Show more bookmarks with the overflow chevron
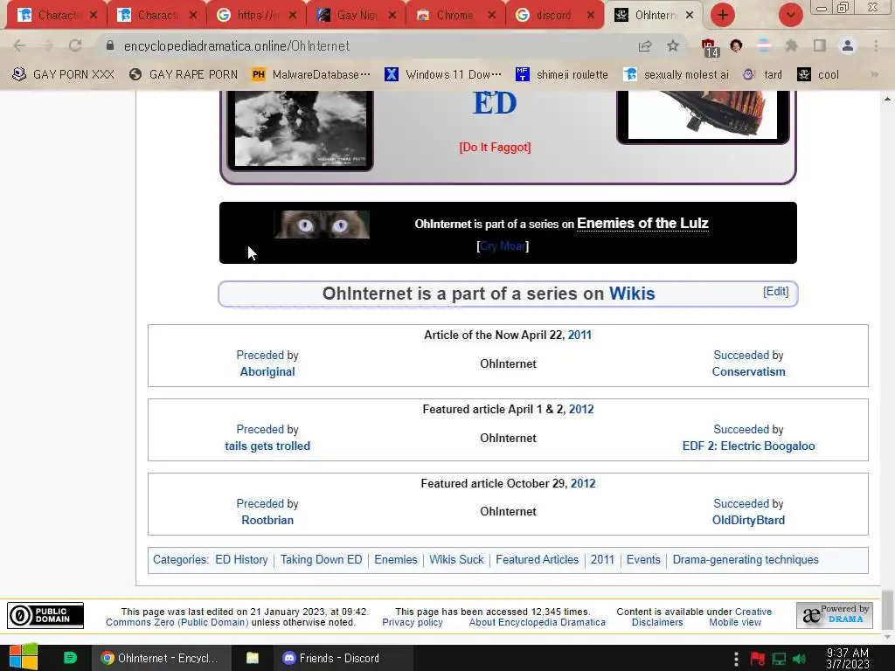 [x=874, y=74]
